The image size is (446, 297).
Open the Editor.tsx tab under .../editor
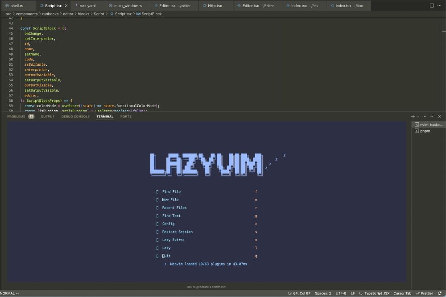pyautogui.click(x=174, y=6)
